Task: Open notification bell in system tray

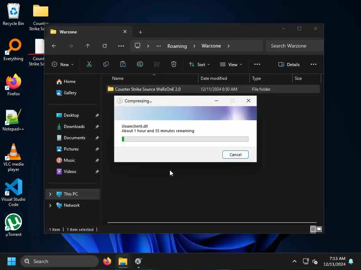Action: coord(351,261)
